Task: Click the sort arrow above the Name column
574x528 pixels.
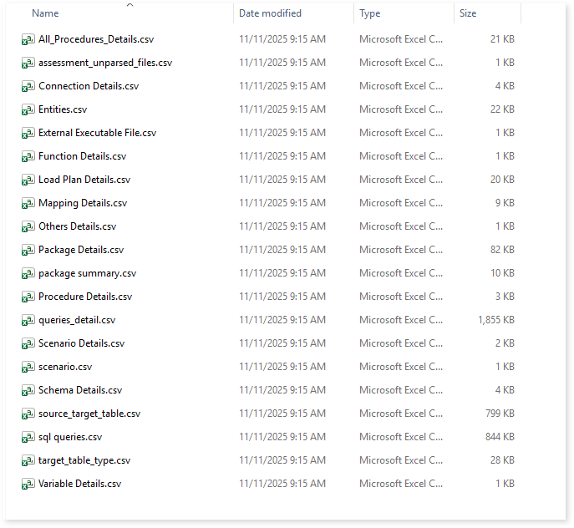Action: (130, 5)
